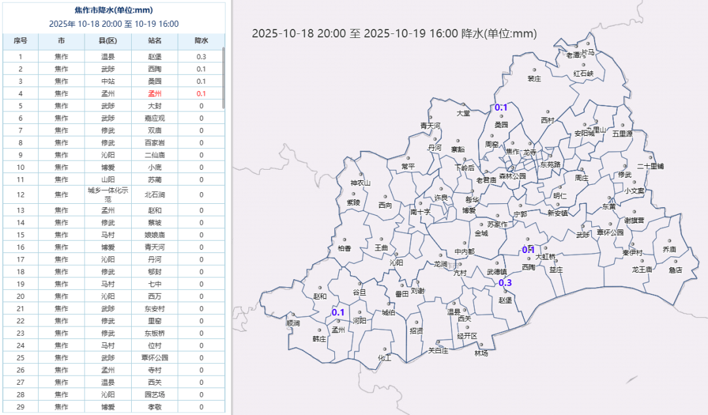Screen dimensions: 708x415
Task: Select the red 孟州 station name in table
Action: (154, 94)
